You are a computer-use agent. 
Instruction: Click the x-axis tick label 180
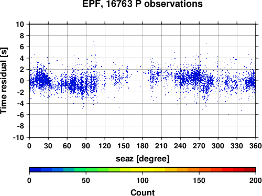[x=143, y=146]
